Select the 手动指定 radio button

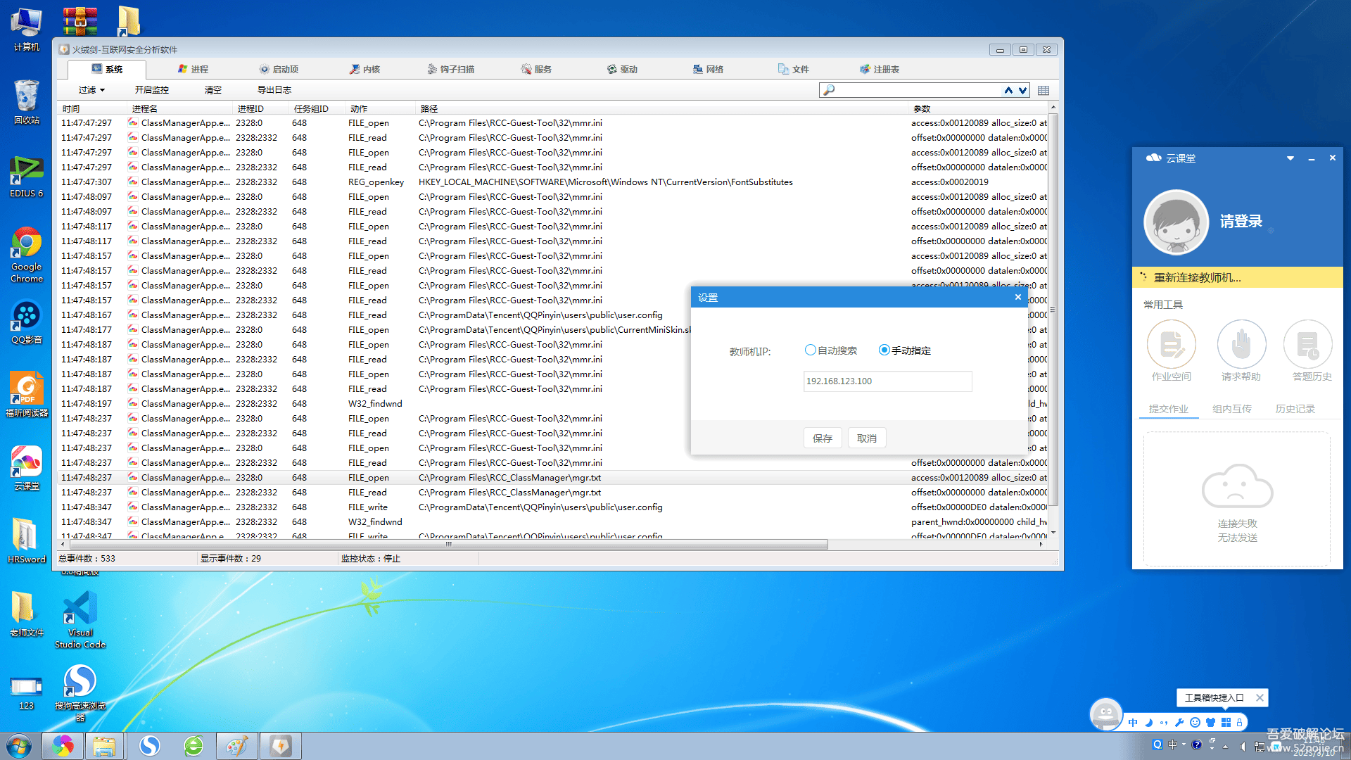[884, 350]
